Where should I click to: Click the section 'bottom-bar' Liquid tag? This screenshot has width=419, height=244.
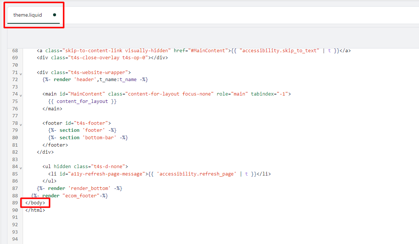click(88, 138)
